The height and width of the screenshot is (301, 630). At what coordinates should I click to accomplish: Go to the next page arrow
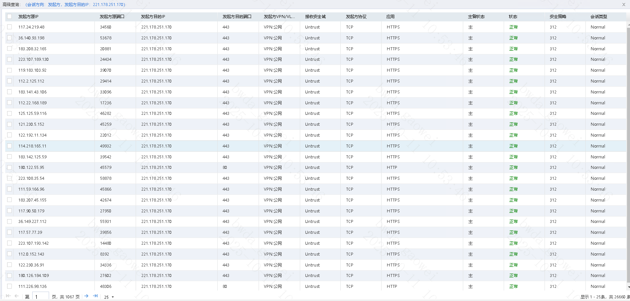point(86,296)
